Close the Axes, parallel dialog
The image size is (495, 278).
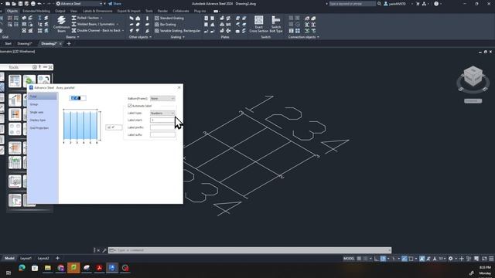point(179,87)
